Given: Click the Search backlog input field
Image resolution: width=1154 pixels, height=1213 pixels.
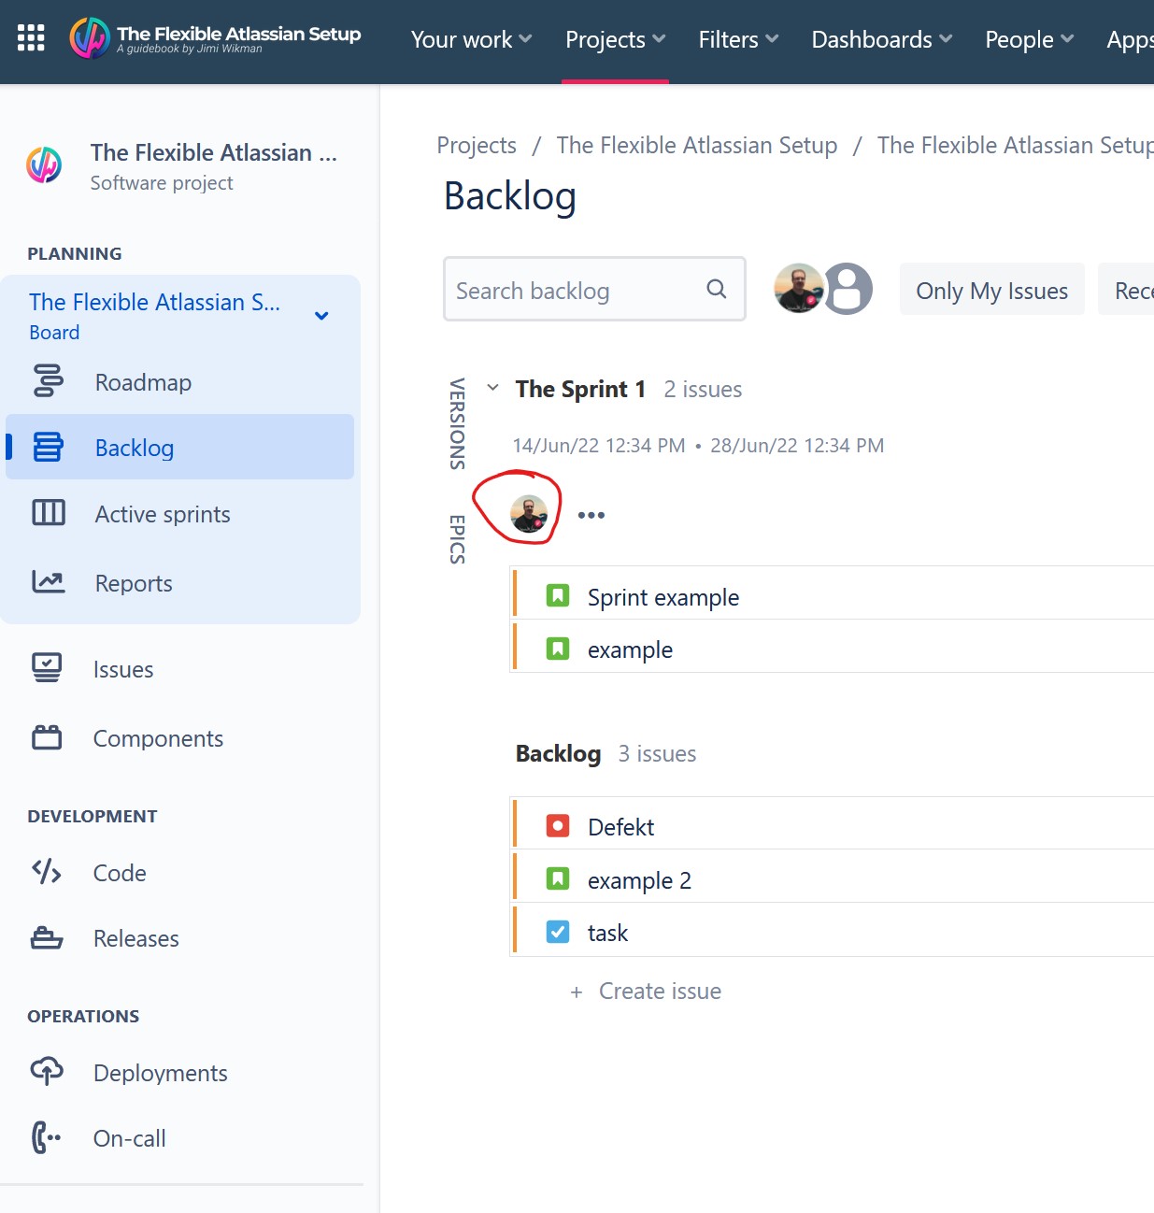Looking at the screenshot, I should coord(594,290).
